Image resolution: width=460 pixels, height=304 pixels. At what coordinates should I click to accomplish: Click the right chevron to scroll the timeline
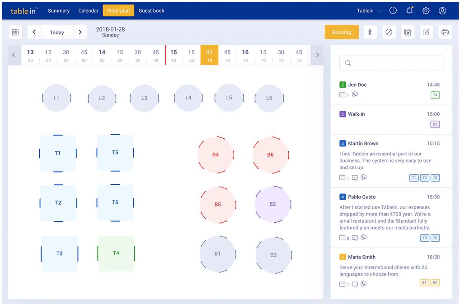pyautogui.click(x=317, y=55)
